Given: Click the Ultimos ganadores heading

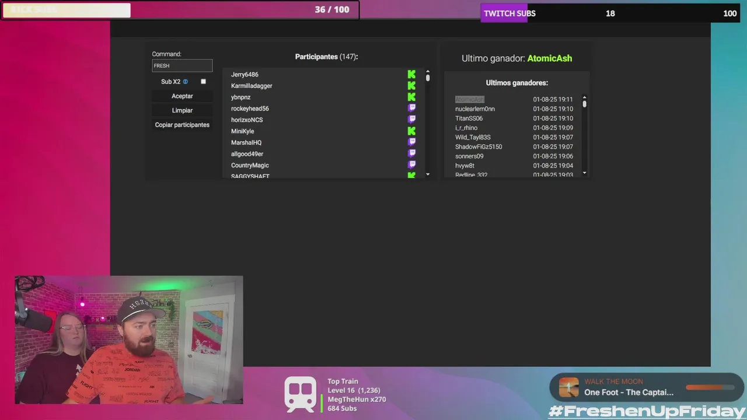Looking at the screenshot, I should point(517,83).
